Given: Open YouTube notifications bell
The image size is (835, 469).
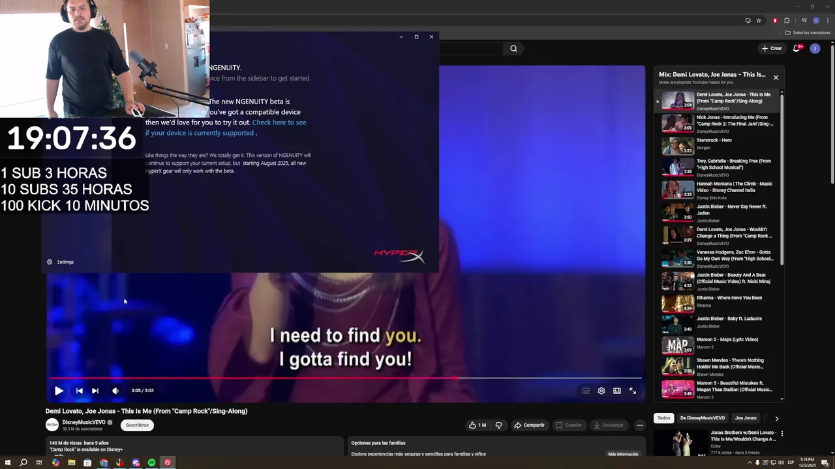Looking at the screenshot, I should [x=797, y=48].
